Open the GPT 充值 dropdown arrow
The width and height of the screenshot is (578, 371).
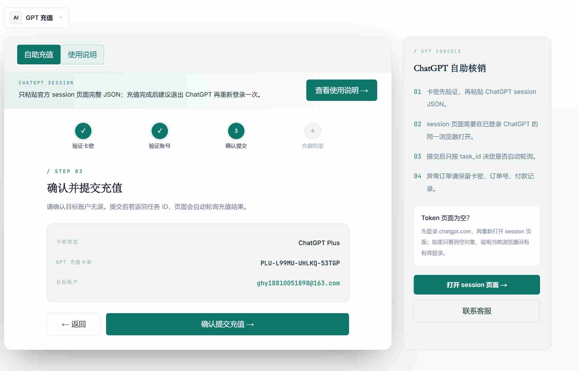pyautogui.click(x=61, y=18)
